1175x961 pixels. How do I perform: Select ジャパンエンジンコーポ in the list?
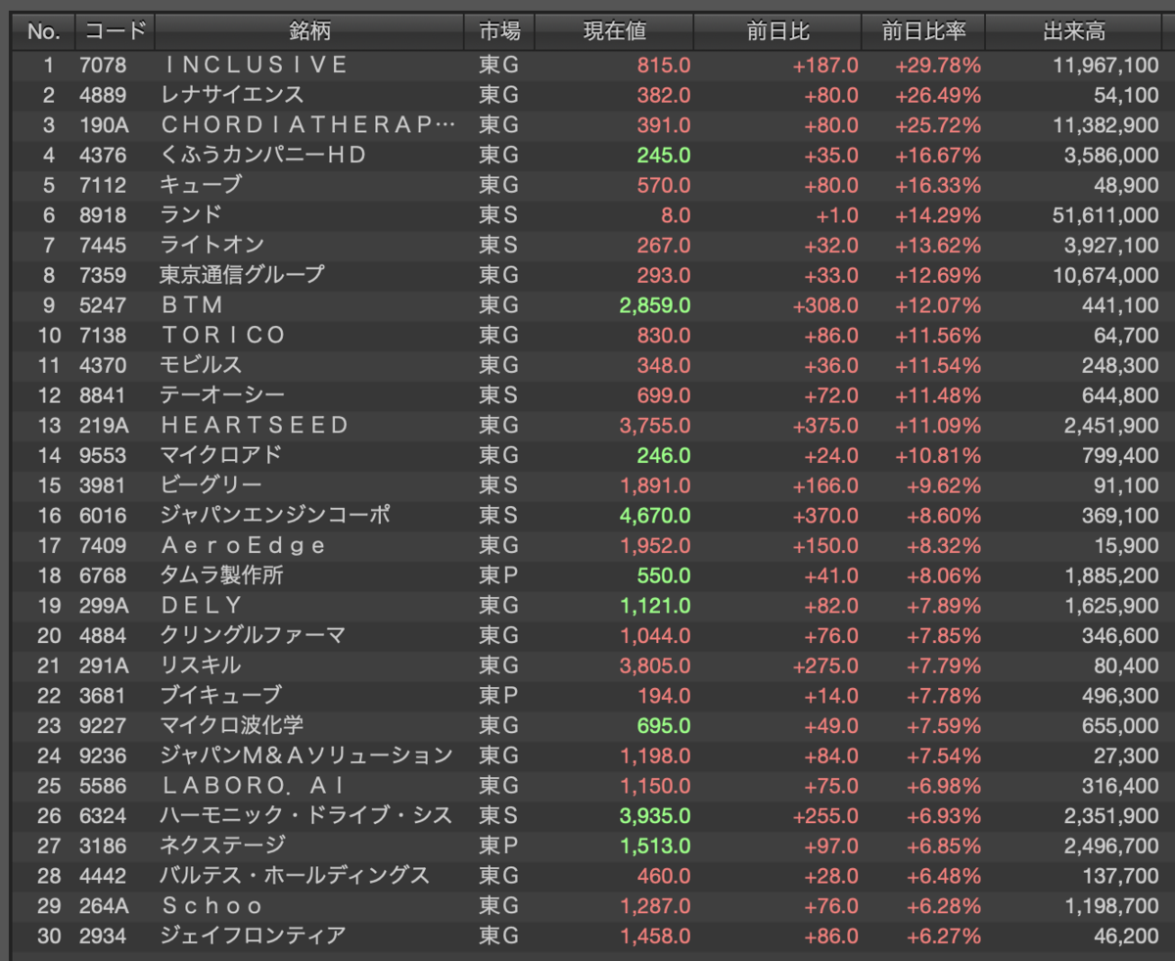[273, 516]
